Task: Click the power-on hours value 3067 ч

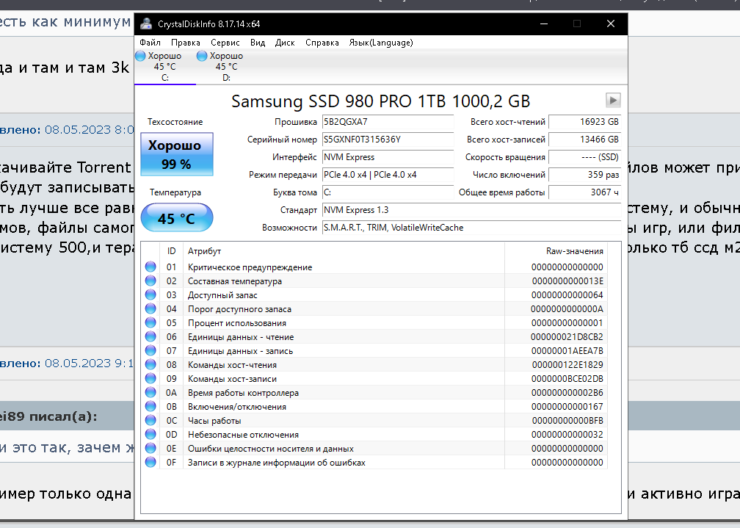Action: pyautogui.click(x=584, y=192)
